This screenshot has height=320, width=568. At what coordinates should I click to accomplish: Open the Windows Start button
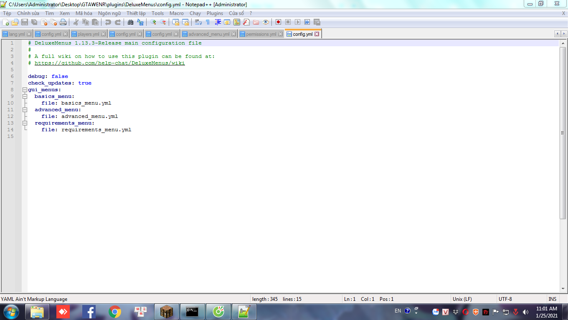[10, 311]
